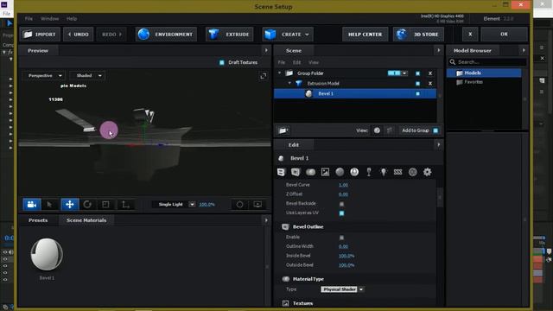This screenshot has height=311, width=553.
Task: Click the search magnifier in Model Browser
Action: [x=453, y=62]
